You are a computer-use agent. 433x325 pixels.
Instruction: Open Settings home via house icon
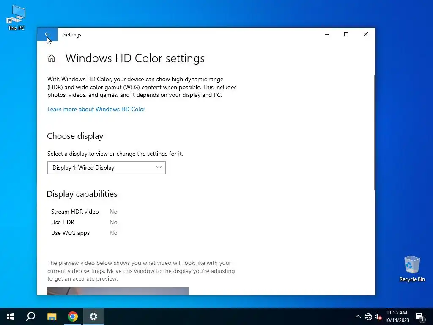[x=51, y=58]
